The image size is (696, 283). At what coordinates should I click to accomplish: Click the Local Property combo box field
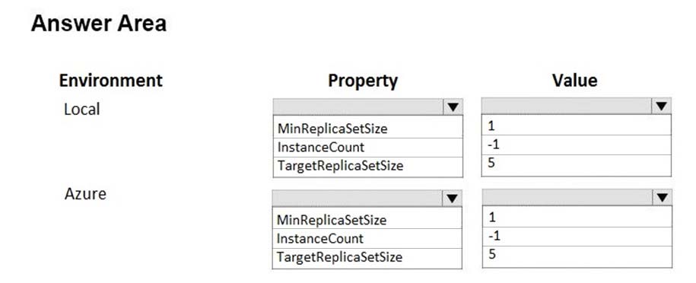(368, 107)
